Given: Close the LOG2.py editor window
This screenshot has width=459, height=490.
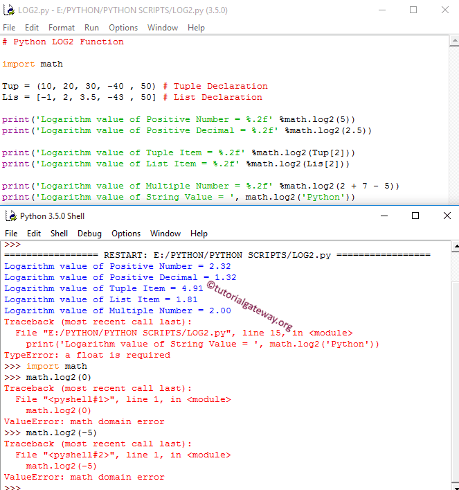Looking at the screenshot, I should pyautogui.click(x=445, y=10).
